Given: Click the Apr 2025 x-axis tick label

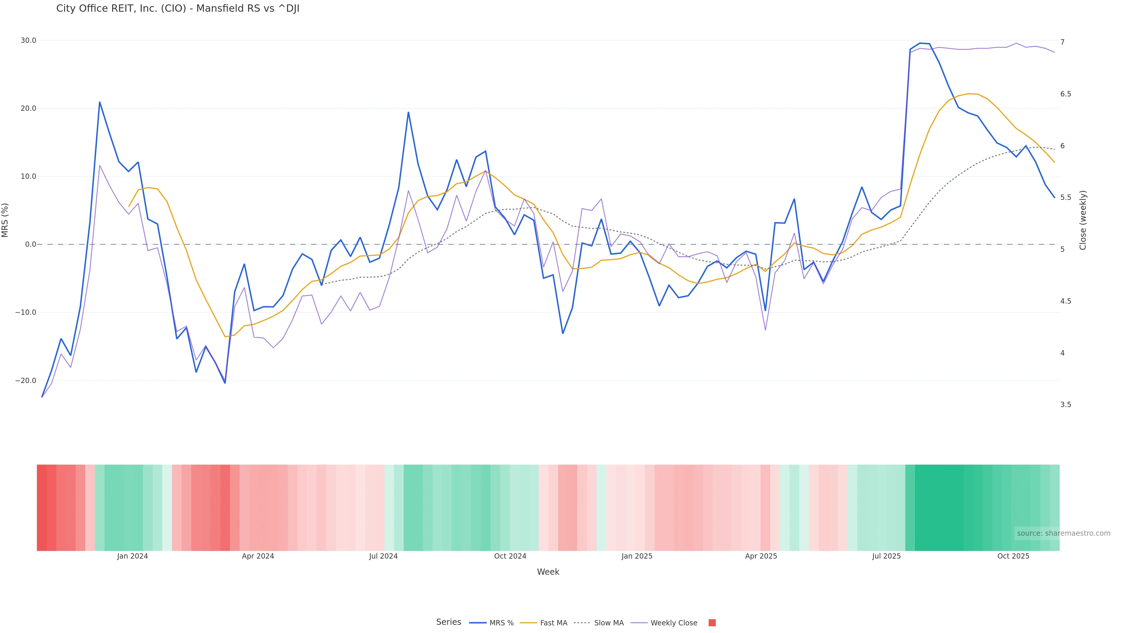Looking at the screenshot, I should coord(761,556).
